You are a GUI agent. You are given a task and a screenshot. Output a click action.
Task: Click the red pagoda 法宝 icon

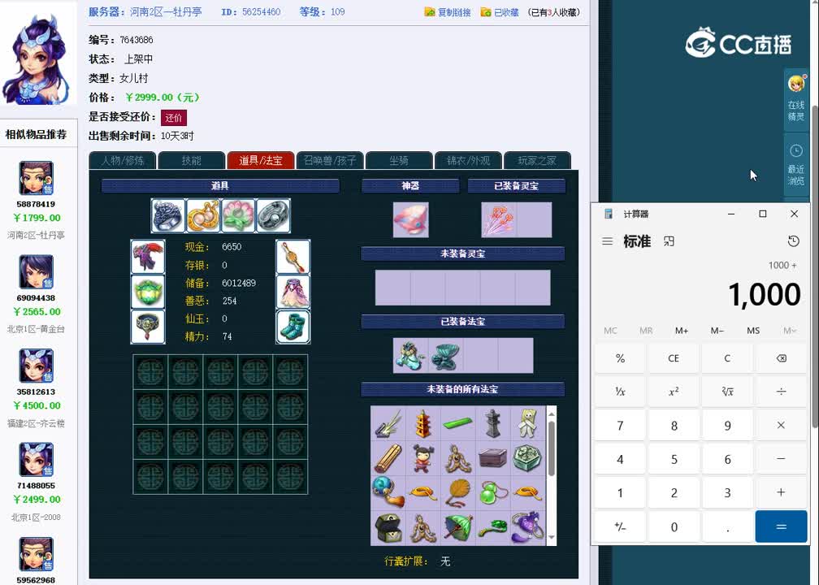pos(423,423)
